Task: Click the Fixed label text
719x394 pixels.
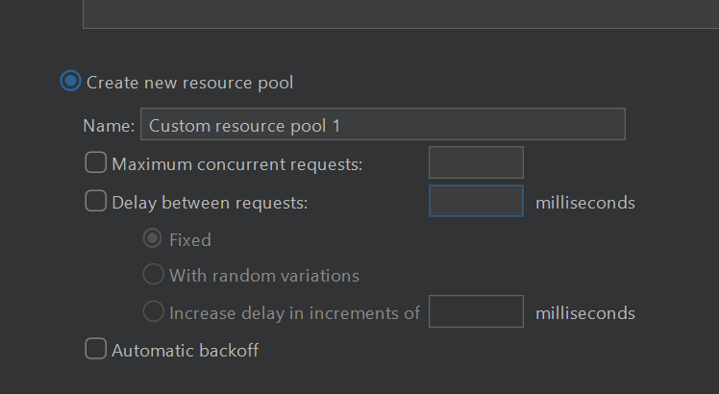Action: 190,240
